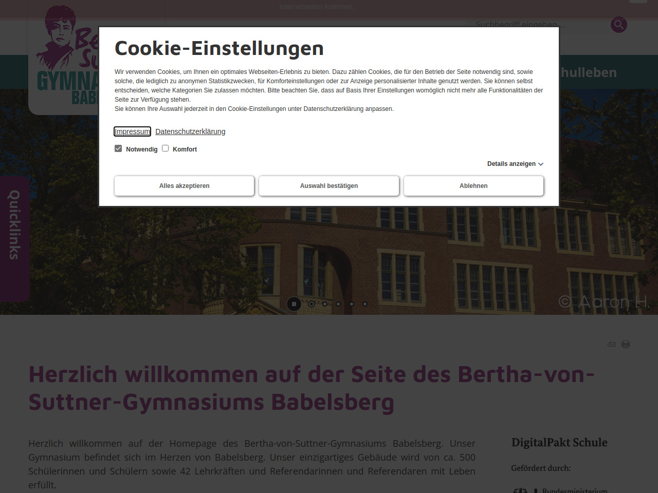
Task: Click the magnifying glass search icon
Action: pyautogui.click(x=618, y=25)
